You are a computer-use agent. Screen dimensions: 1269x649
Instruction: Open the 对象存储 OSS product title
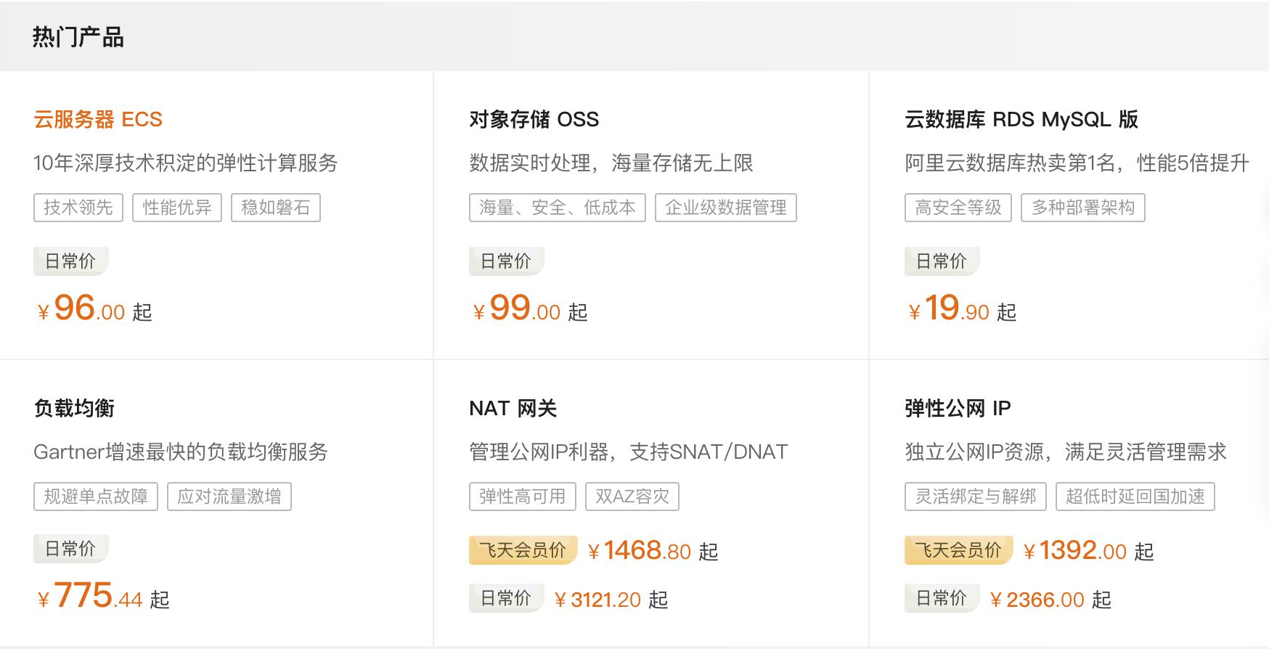(x=534, y=119)
